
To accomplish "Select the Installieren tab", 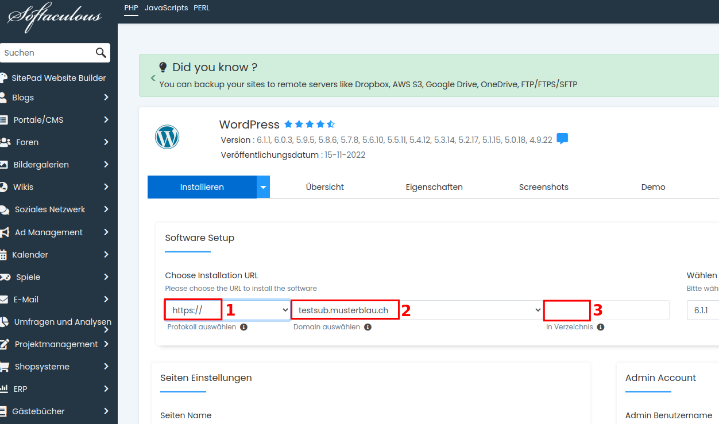I will pos(202,187).
